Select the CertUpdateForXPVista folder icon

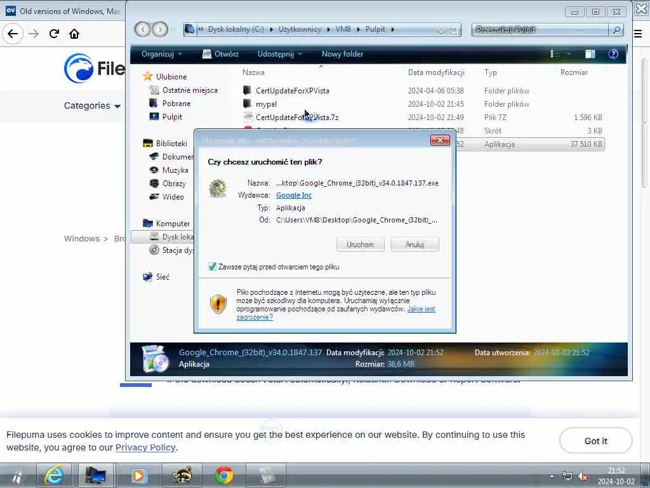[247, 90]
